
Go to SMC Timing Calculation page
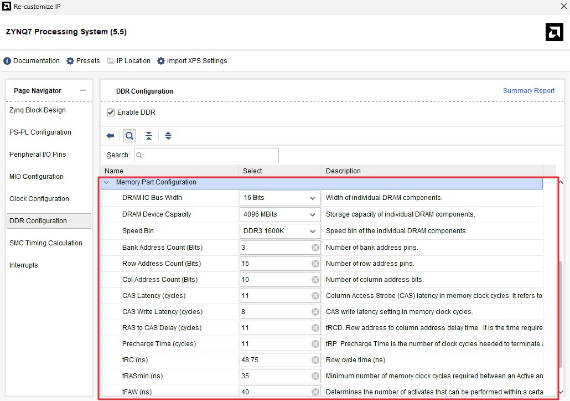tap(46, 243)
